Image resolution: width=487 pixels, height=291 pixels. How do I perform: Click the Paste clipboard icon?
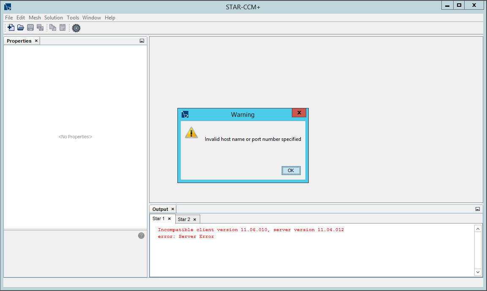(x=63, y=27)
